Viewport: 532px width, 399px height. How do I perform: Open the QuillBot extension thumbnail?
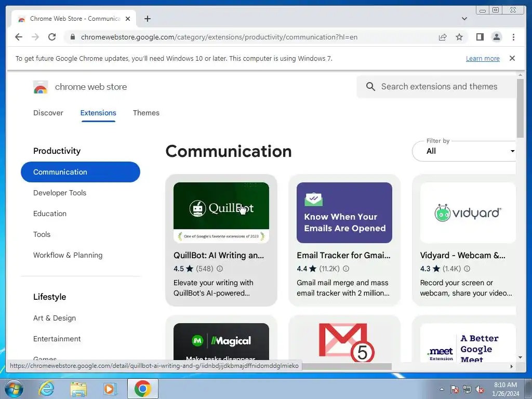(221, 212)
